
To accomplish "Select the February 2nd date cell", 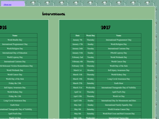I will click(77, 57).
